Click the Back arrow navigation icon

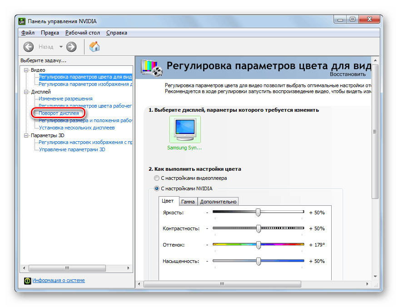(29, 46)
